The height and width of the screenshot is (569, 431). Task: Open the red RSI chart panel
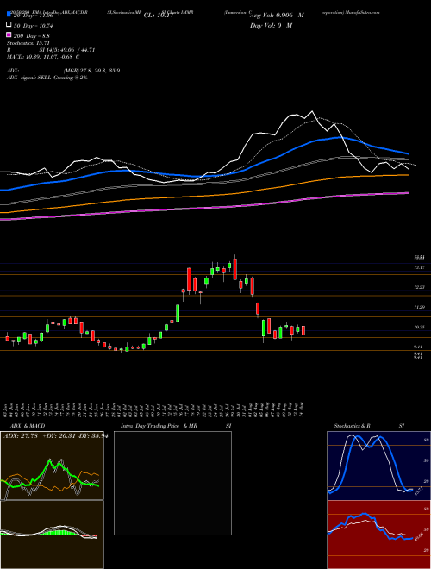coord(378,535)
